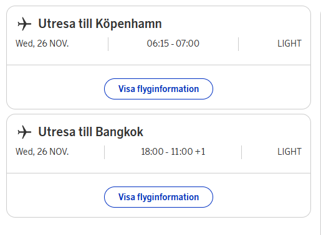The height and width of the screenshot is (235, 321).
Task: Click the LIGHT fare label on Köpenhamn flight
Action: pyautogui.click(x=289, y=44)
